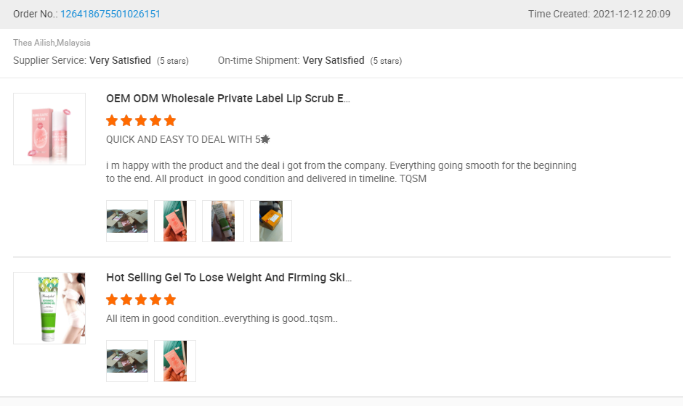Click reviewer name Thea Ailish, Malaysia
683x406 pixels.
pyautogui.click(x=52, y=43)
